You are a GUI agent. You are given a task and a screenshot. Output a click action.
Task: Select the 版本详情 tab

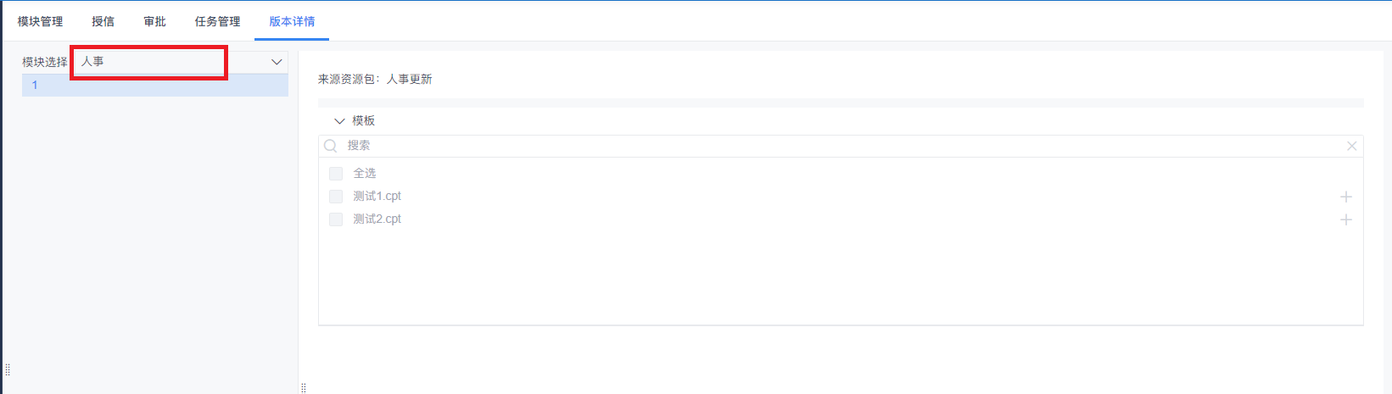pos(292,21)
